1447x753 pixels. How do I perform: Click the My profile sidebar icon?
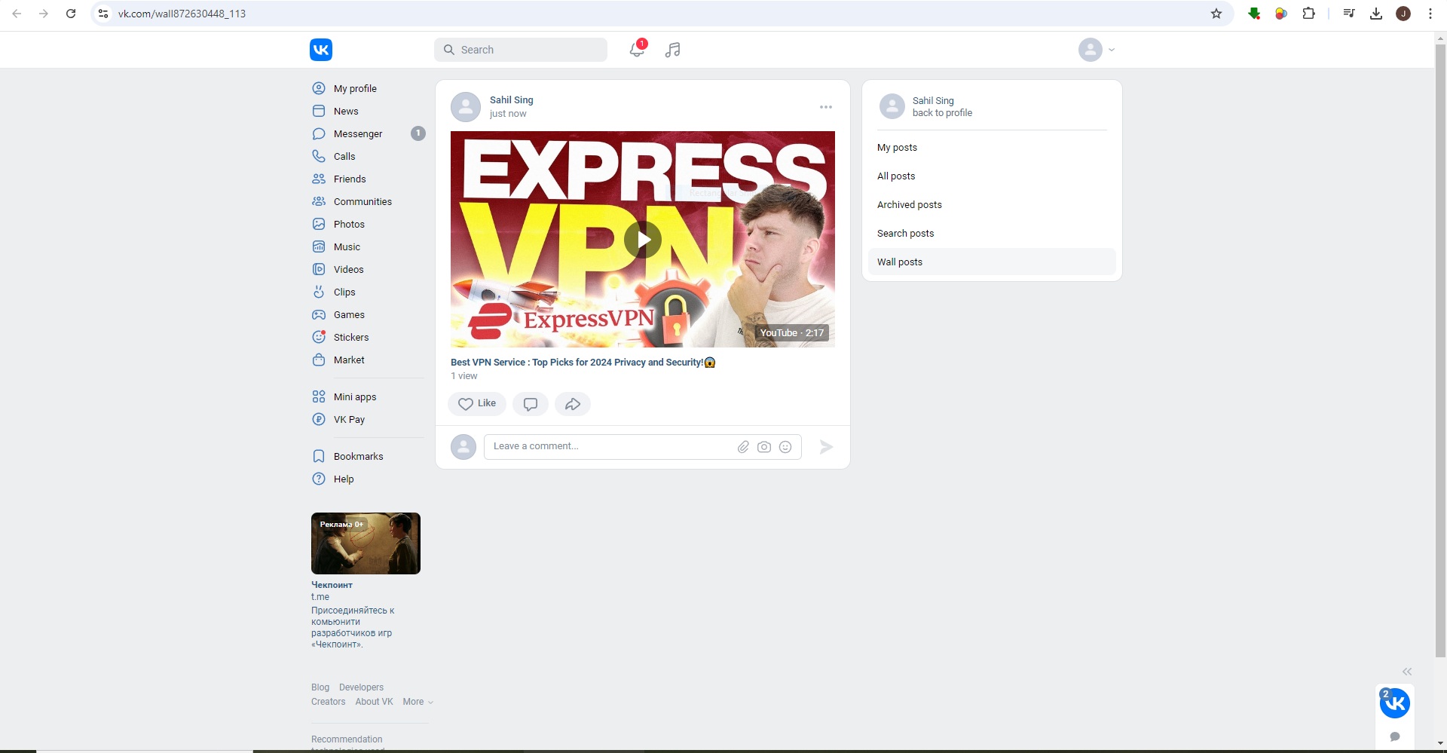click(319, 88)
